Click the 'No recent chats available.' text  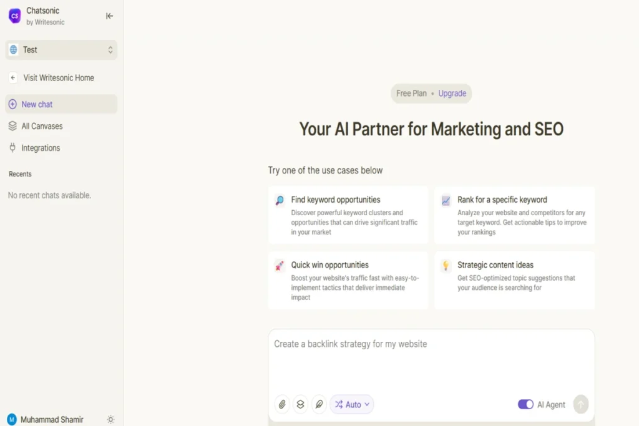click(49, 195)
